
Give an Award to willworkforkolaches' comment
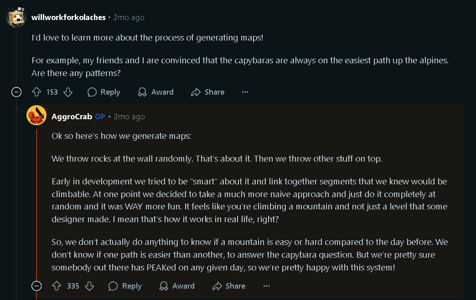[155, 92]
